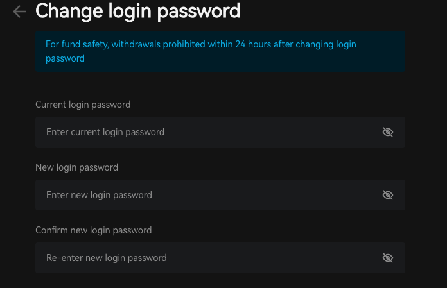Click the blue withdrawal restriction notice banner
Screen dimensions: 447x288
tap(220, 51)
